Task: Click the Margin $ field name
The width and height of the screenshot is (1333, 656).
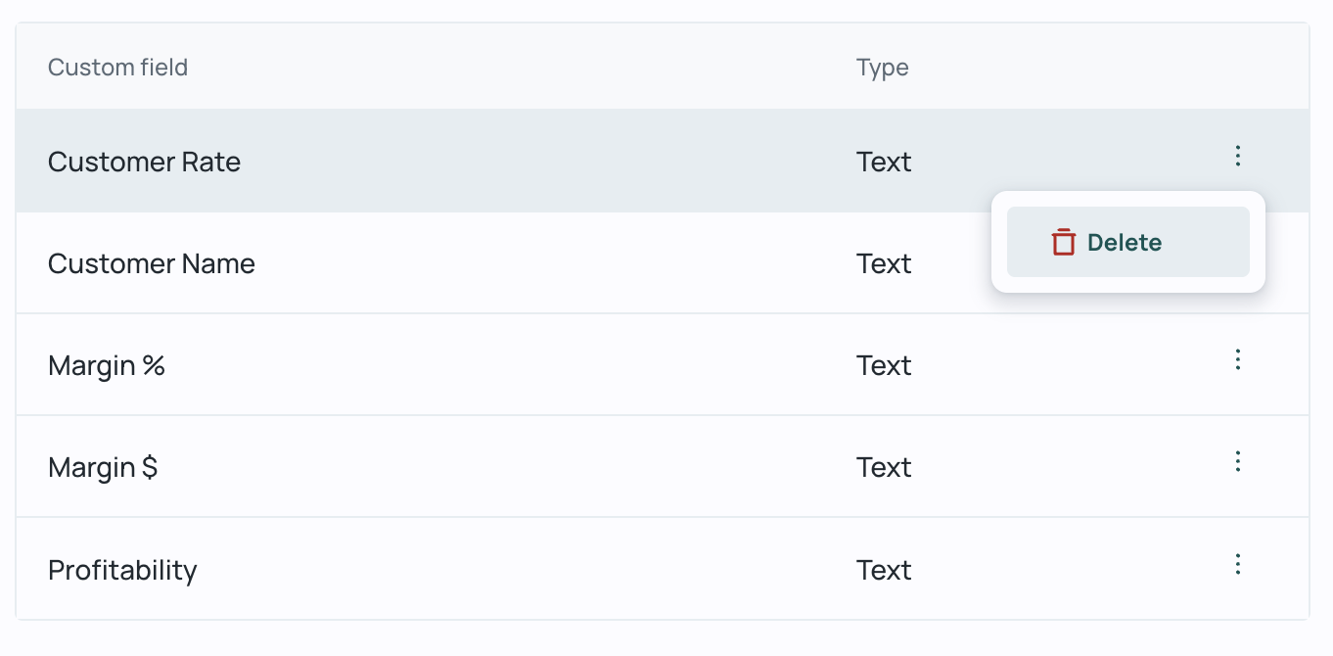Action: pos(103,467)
